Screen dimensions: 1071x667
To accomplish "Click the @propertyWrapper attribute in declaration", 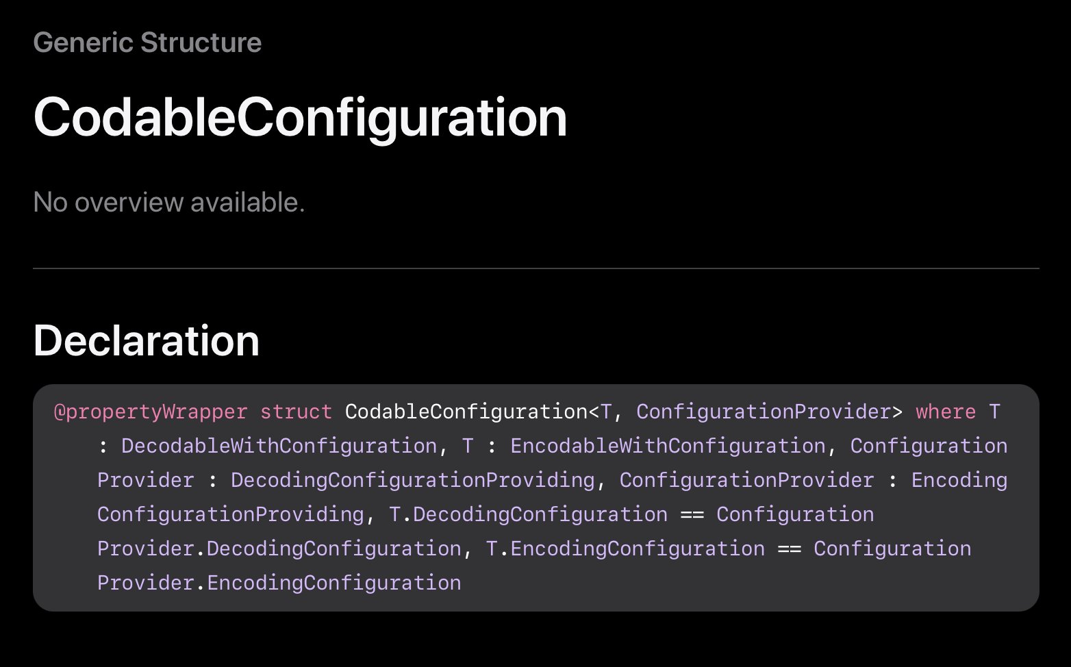I will click(150, 412).
